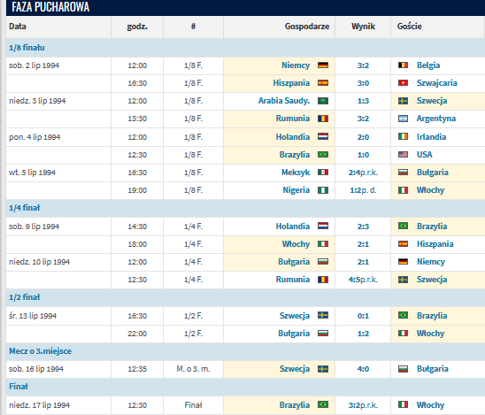Click the Belgian flag next to Belgia
485x415 pixels.
(x=403, y=65)
